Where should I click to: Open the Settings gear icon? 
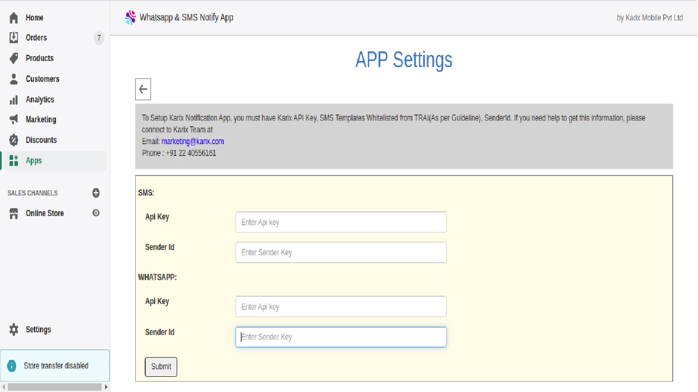tap(13, 329)
